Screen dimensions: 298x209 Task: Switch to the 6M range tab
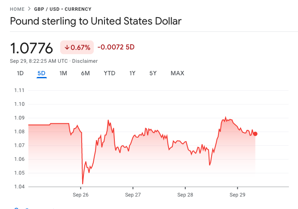click(85, 73)
